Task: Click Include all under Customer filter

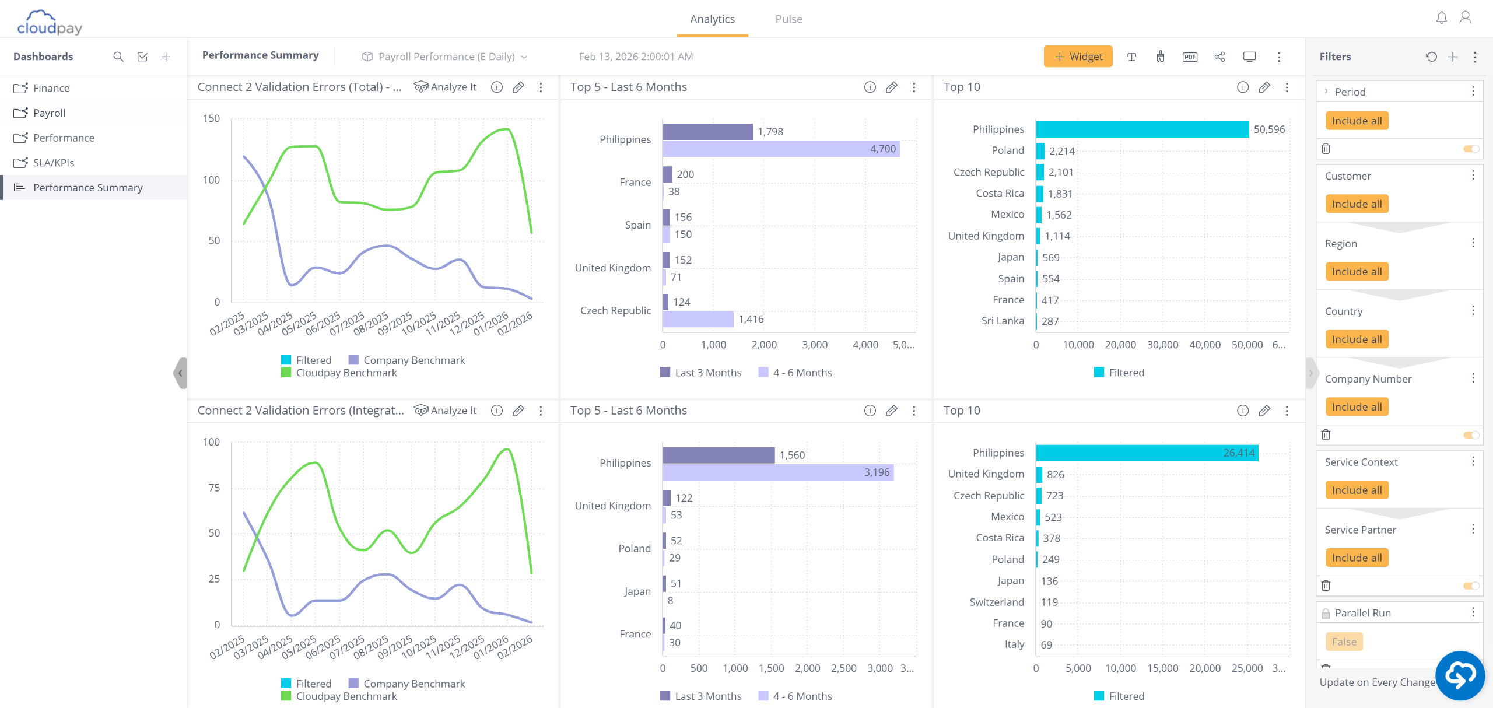Action: click(x=1357, y=204)
